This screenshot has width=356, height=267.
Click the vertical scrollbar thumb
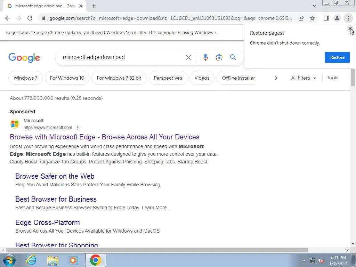click(353, 78)
